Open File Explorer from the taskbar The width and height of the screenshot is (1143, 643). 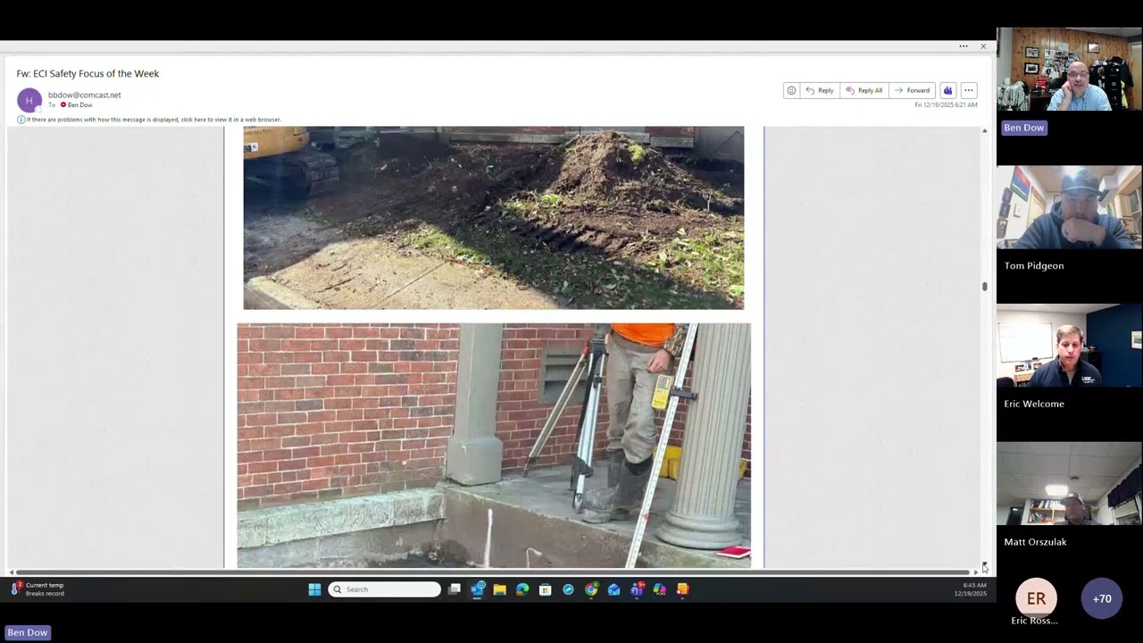500,589
